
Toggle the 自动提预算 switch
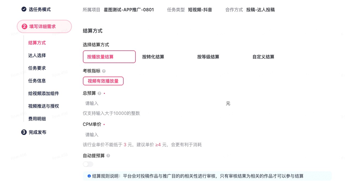pos(88,164)
